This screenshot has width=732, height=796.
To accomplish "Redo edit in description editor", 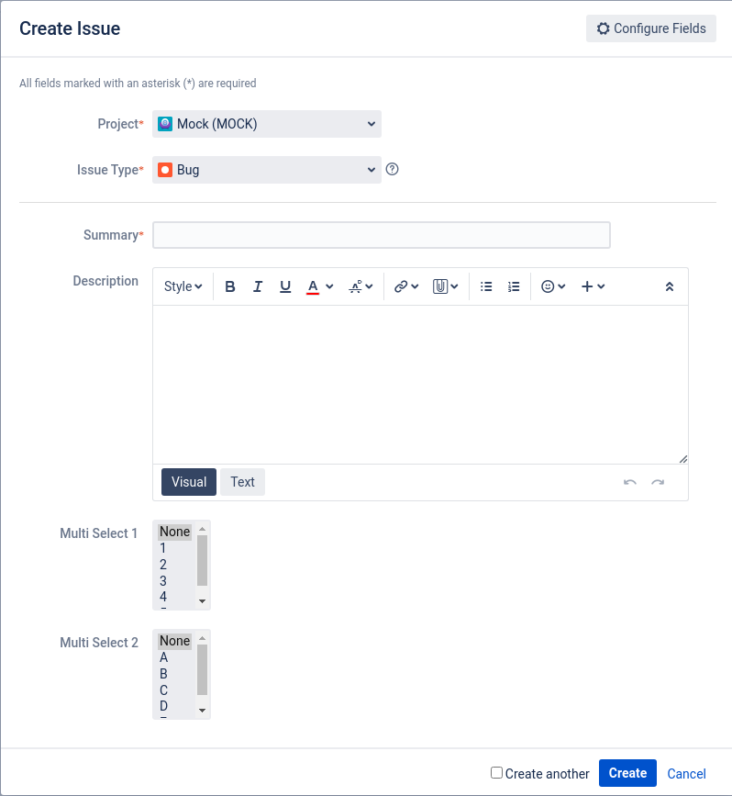I will pyautogui.click(x=658, y=482).
